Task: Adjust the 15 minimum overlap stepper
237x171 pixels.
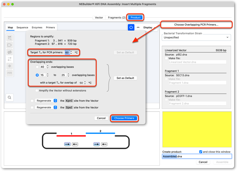Action: (48, 75)
